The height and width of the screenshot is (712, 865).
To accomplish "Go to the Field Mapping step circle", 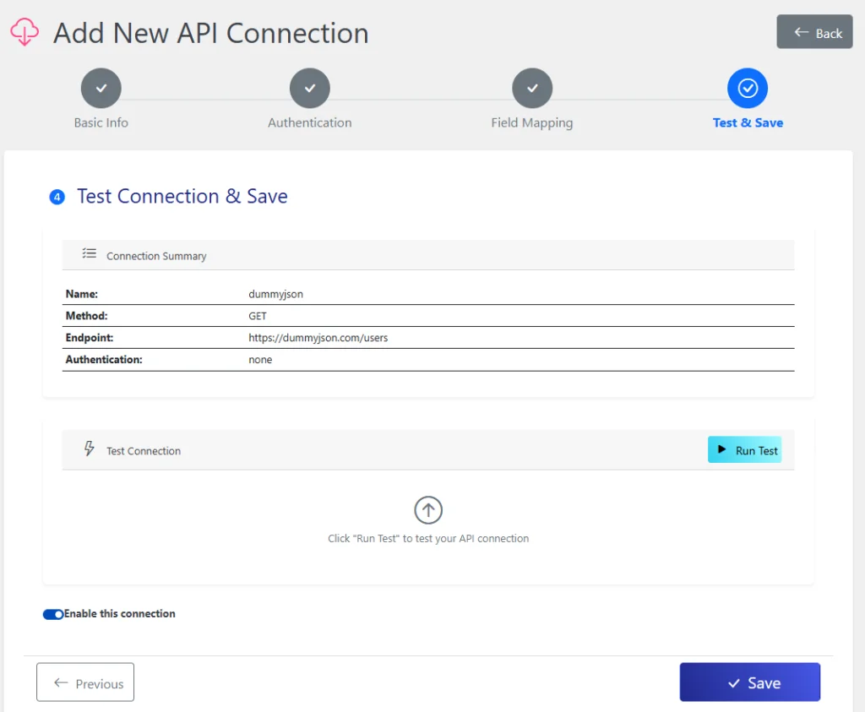I will coord(532,88).
